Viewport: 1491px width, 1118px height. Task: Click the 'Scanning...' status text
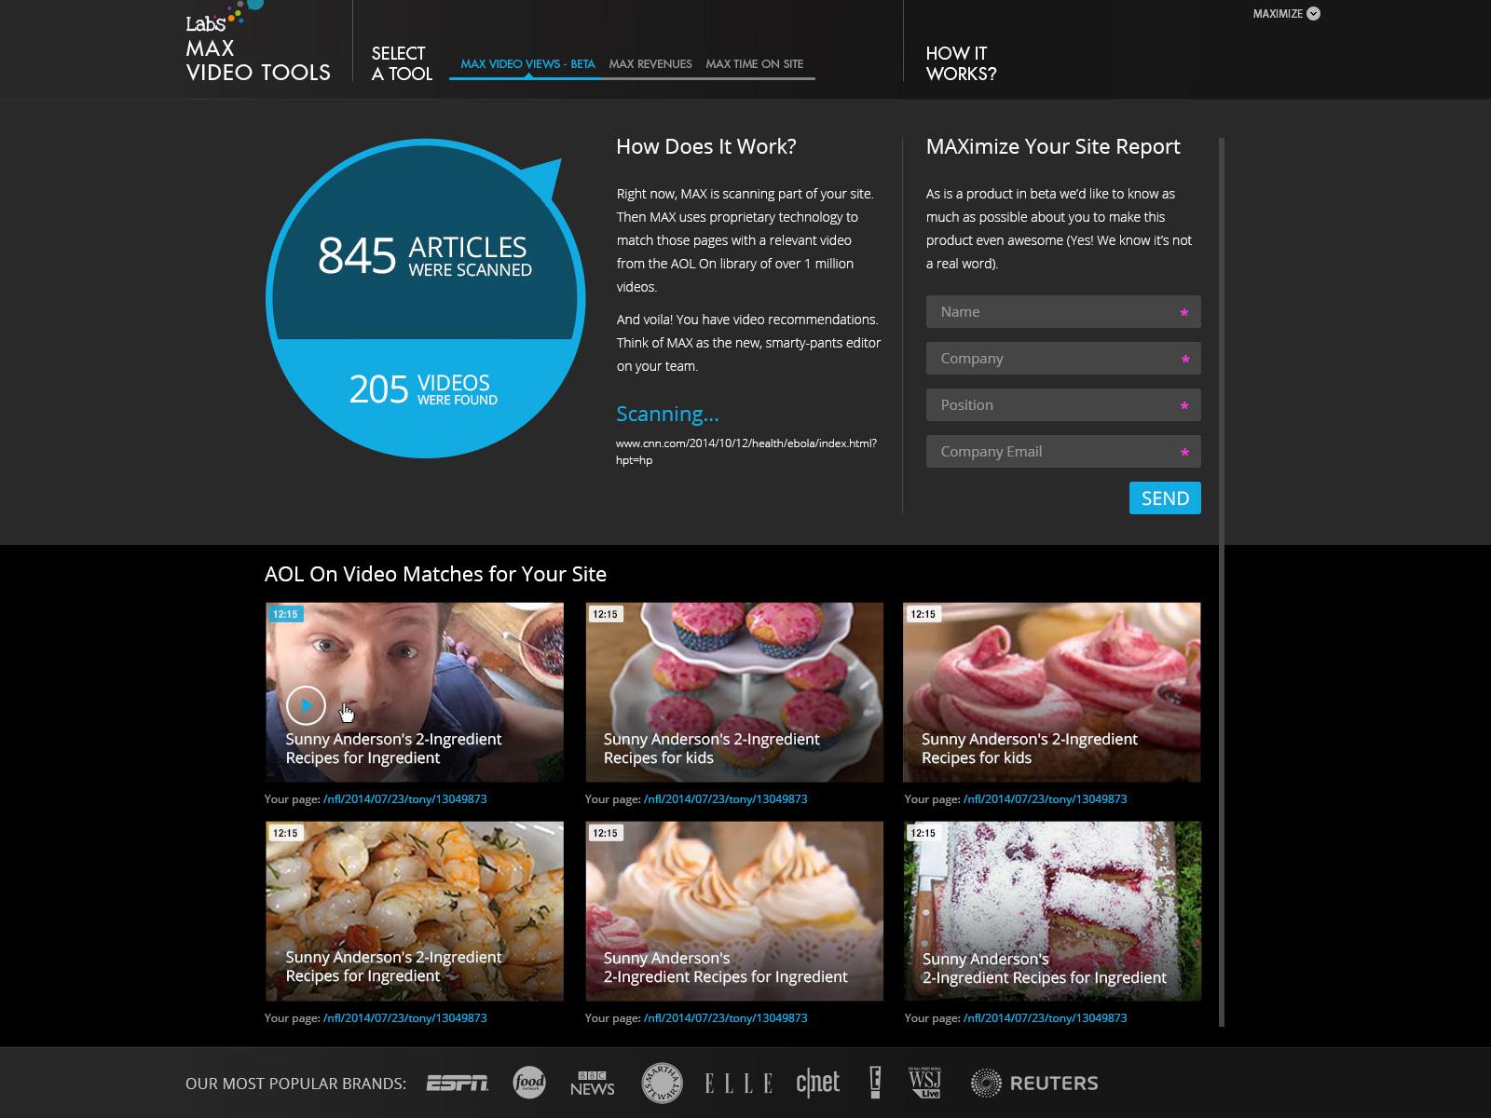coord(667,414)
